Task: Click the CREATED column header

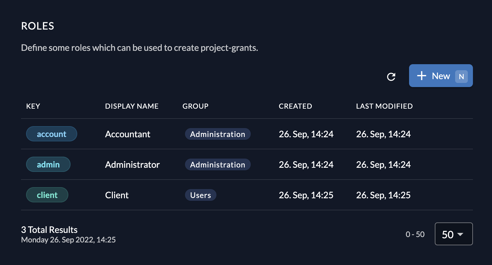Action: [x=295, y=106]
